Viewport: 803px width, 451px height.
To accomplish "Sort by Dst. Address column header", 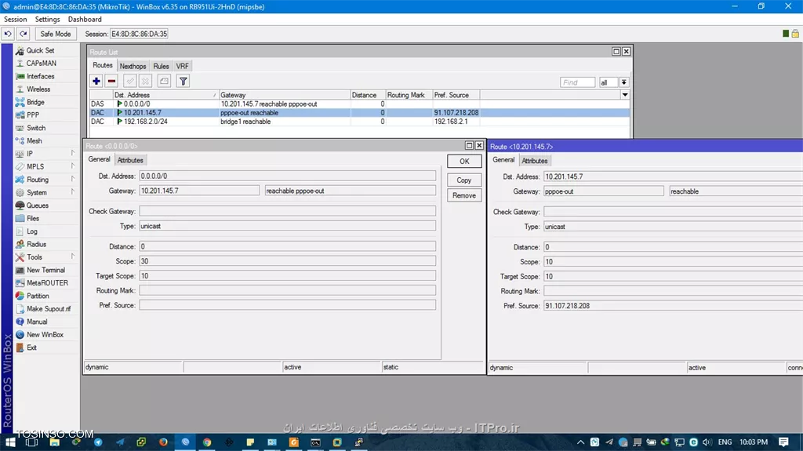I will [x=166, y=95].
